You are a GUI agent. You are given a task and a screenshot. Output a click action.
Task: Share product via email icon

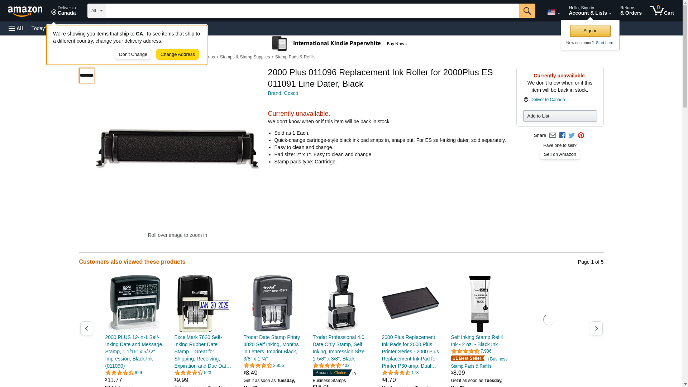point(553,135)
